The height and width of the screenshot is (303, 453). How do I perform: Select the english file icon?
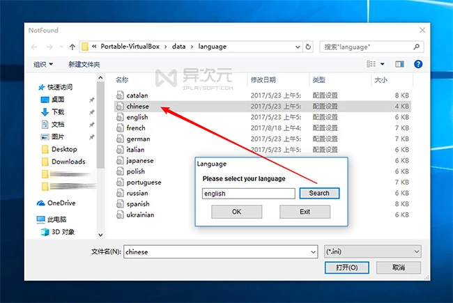pos(120,117)
